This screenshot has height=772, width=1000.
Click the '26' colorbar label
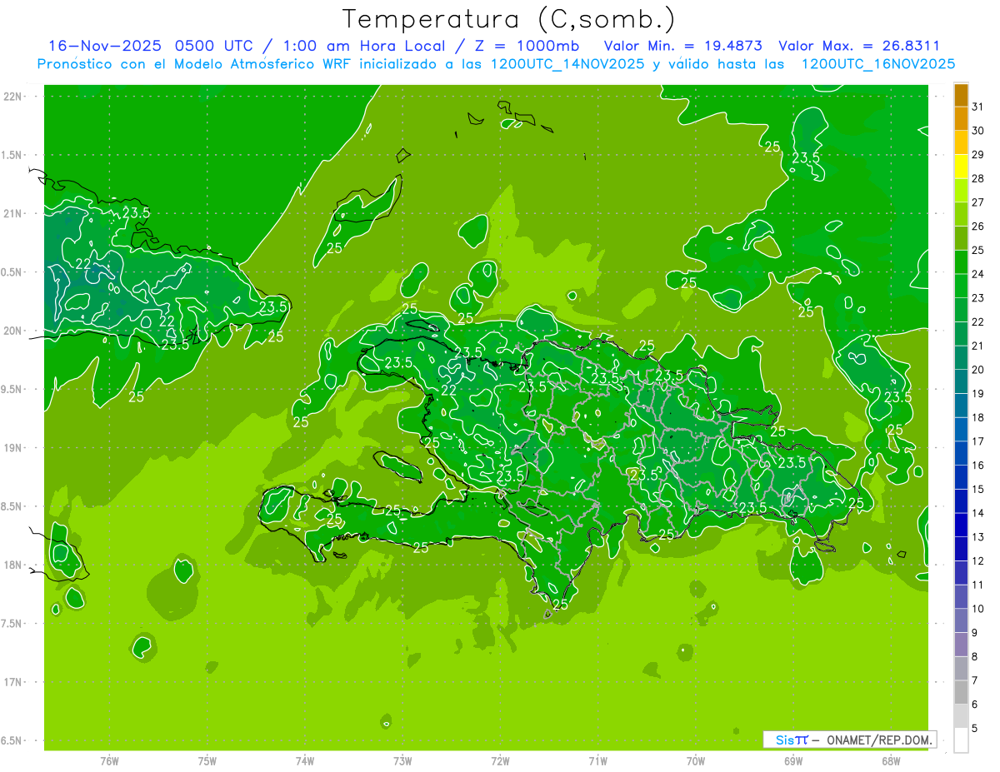click(x=978, y=227)
